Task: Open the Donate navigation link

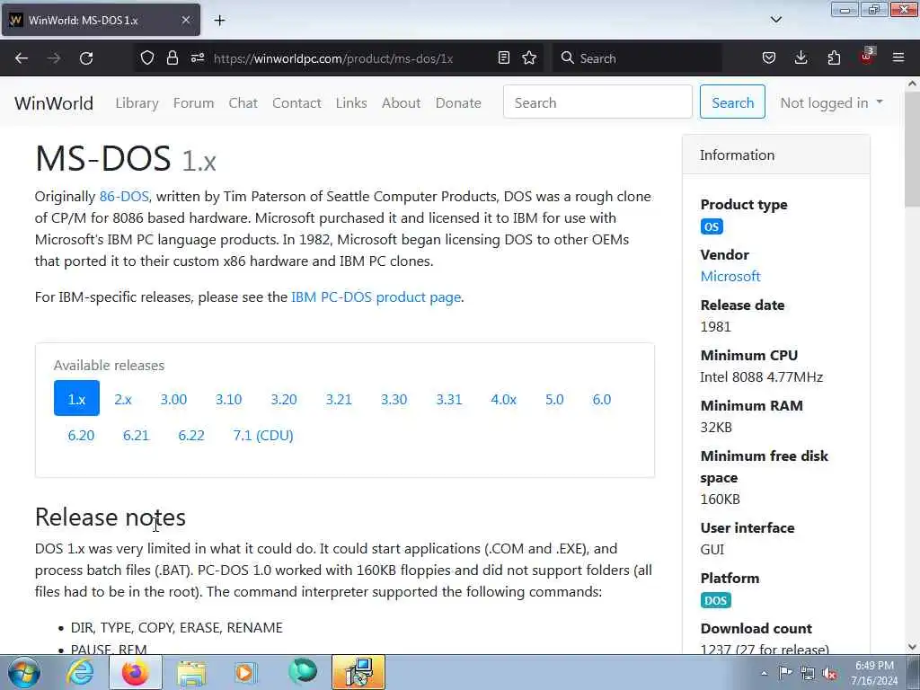Action: pyautogui.click(x=458, y=103)
